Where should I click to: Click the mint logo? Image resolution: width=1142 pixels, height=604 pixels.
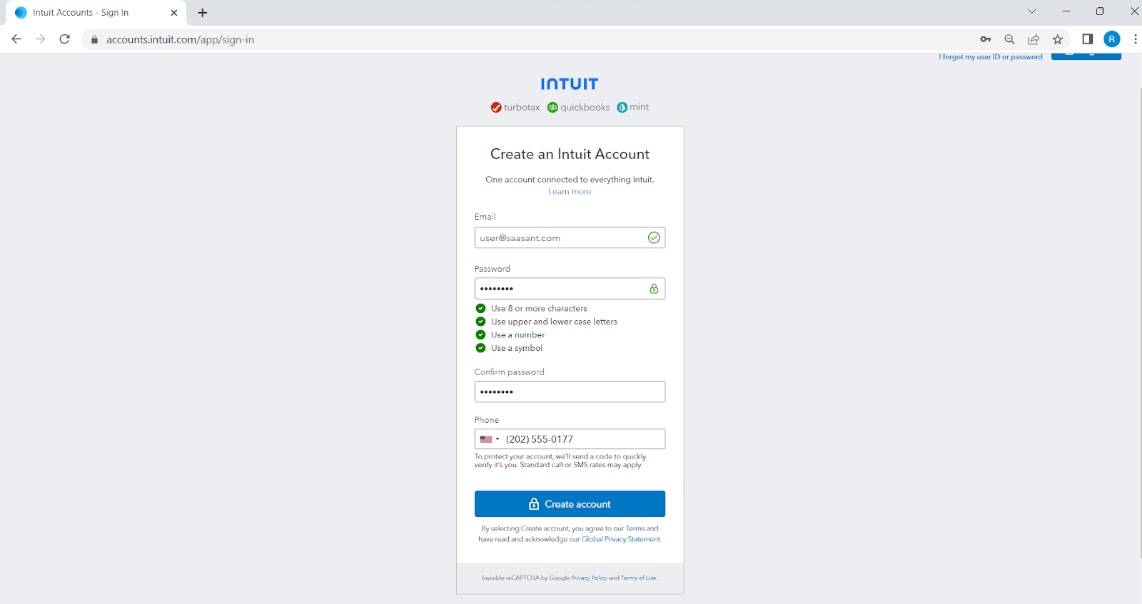633,107
